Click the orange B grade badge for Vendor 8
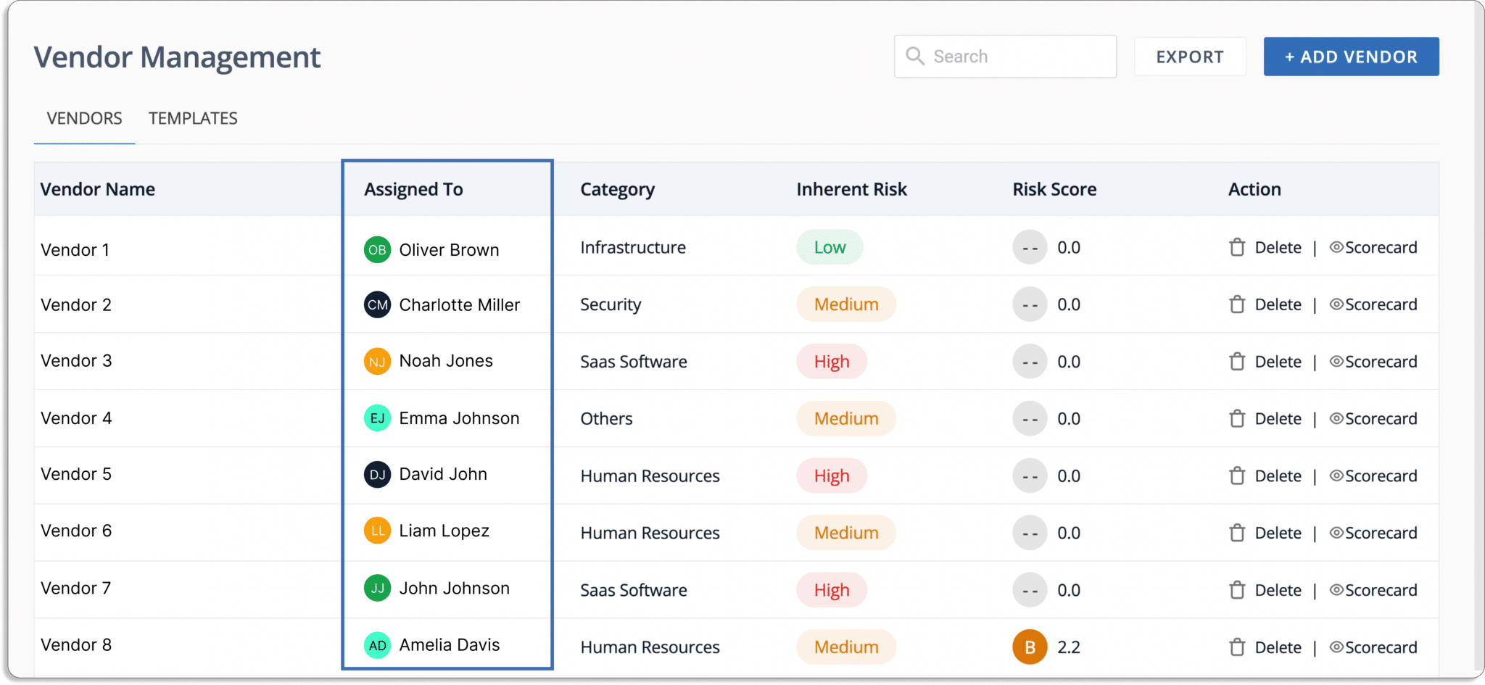The image size is (1485, 685). [x=1030, y=647]
